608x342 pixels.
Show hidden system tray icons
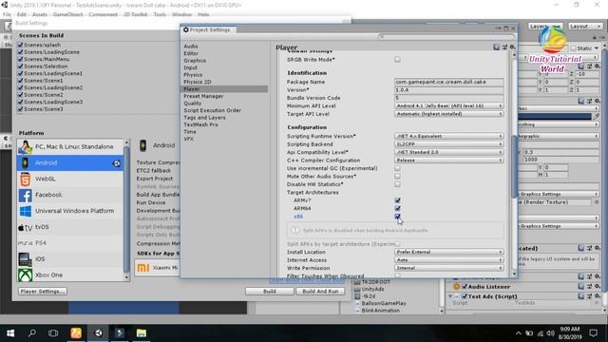(519, 333)
